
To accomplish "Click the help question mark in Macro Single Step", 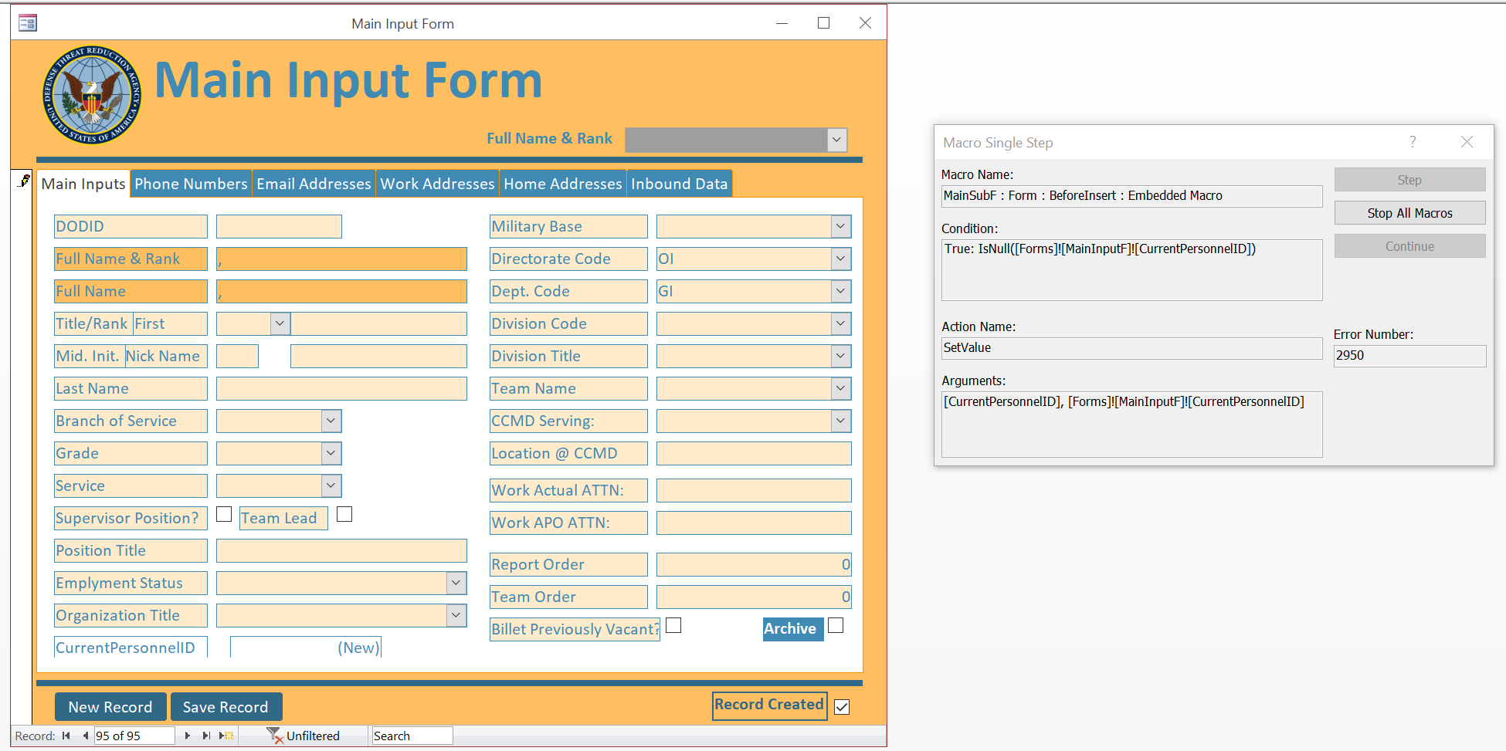I will pyautogui.click(x=1412, y=142).
